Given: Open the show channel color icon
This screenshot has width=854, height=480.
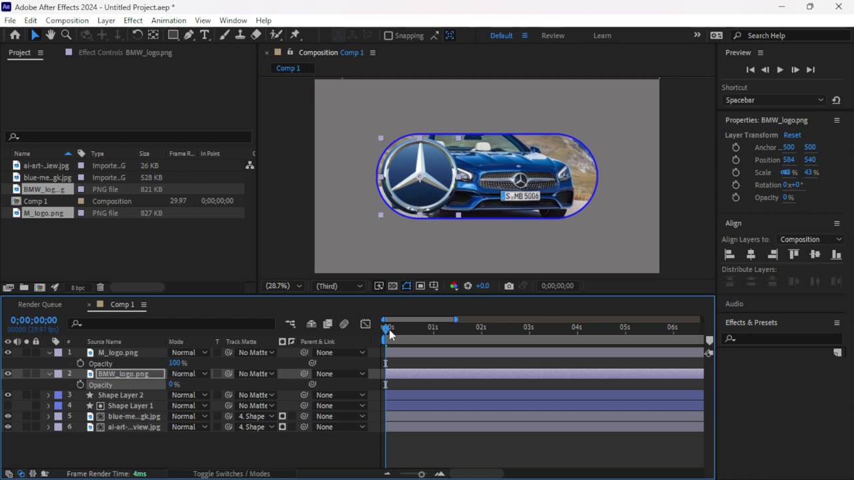Looking at the screenshot, I should [454, 286].
